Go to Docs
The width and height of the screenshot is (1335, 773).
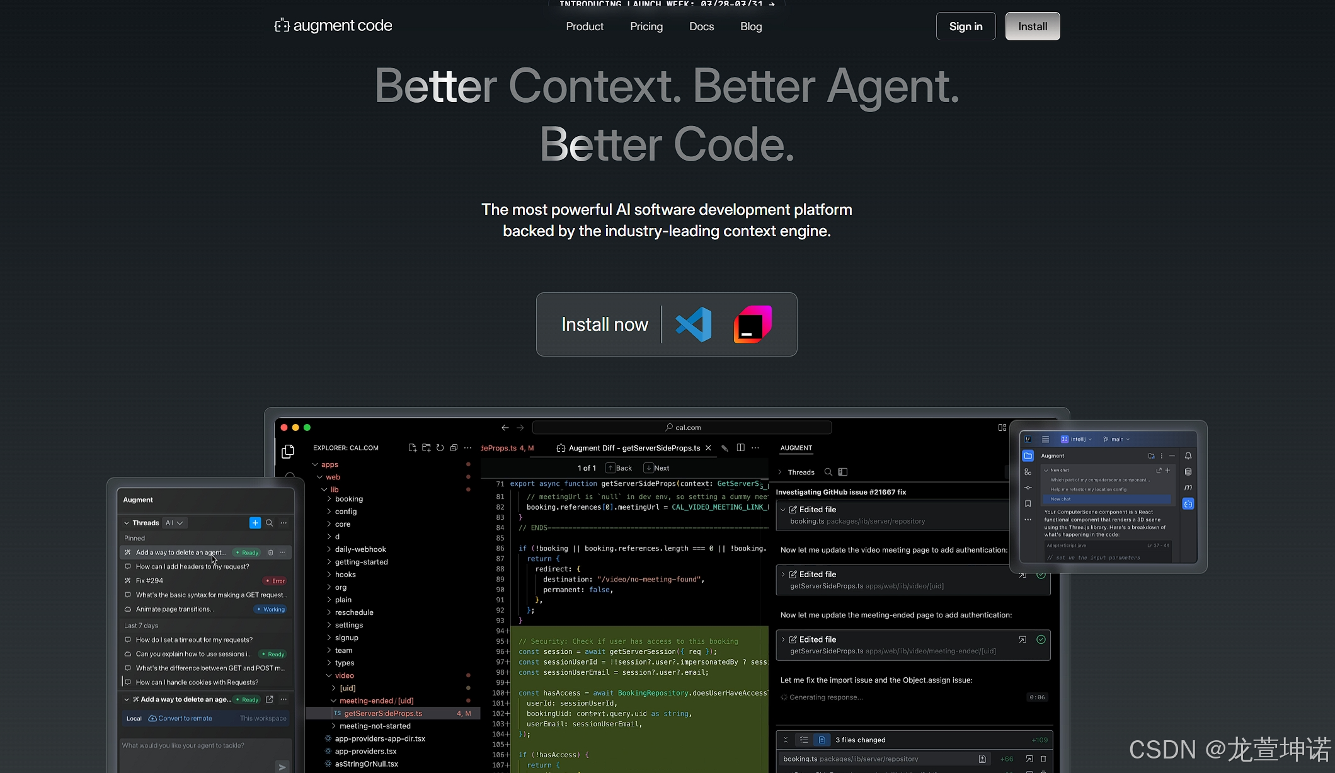[x=701, y=26]
